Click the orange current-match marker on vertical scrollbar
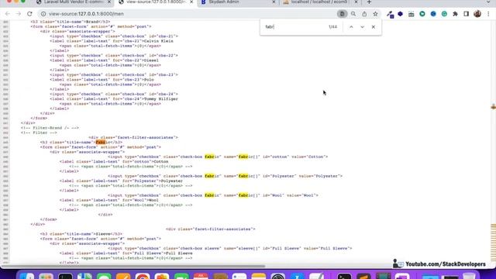Image resolution: width=496 pixels, height=279 pixels. point(493,107)
